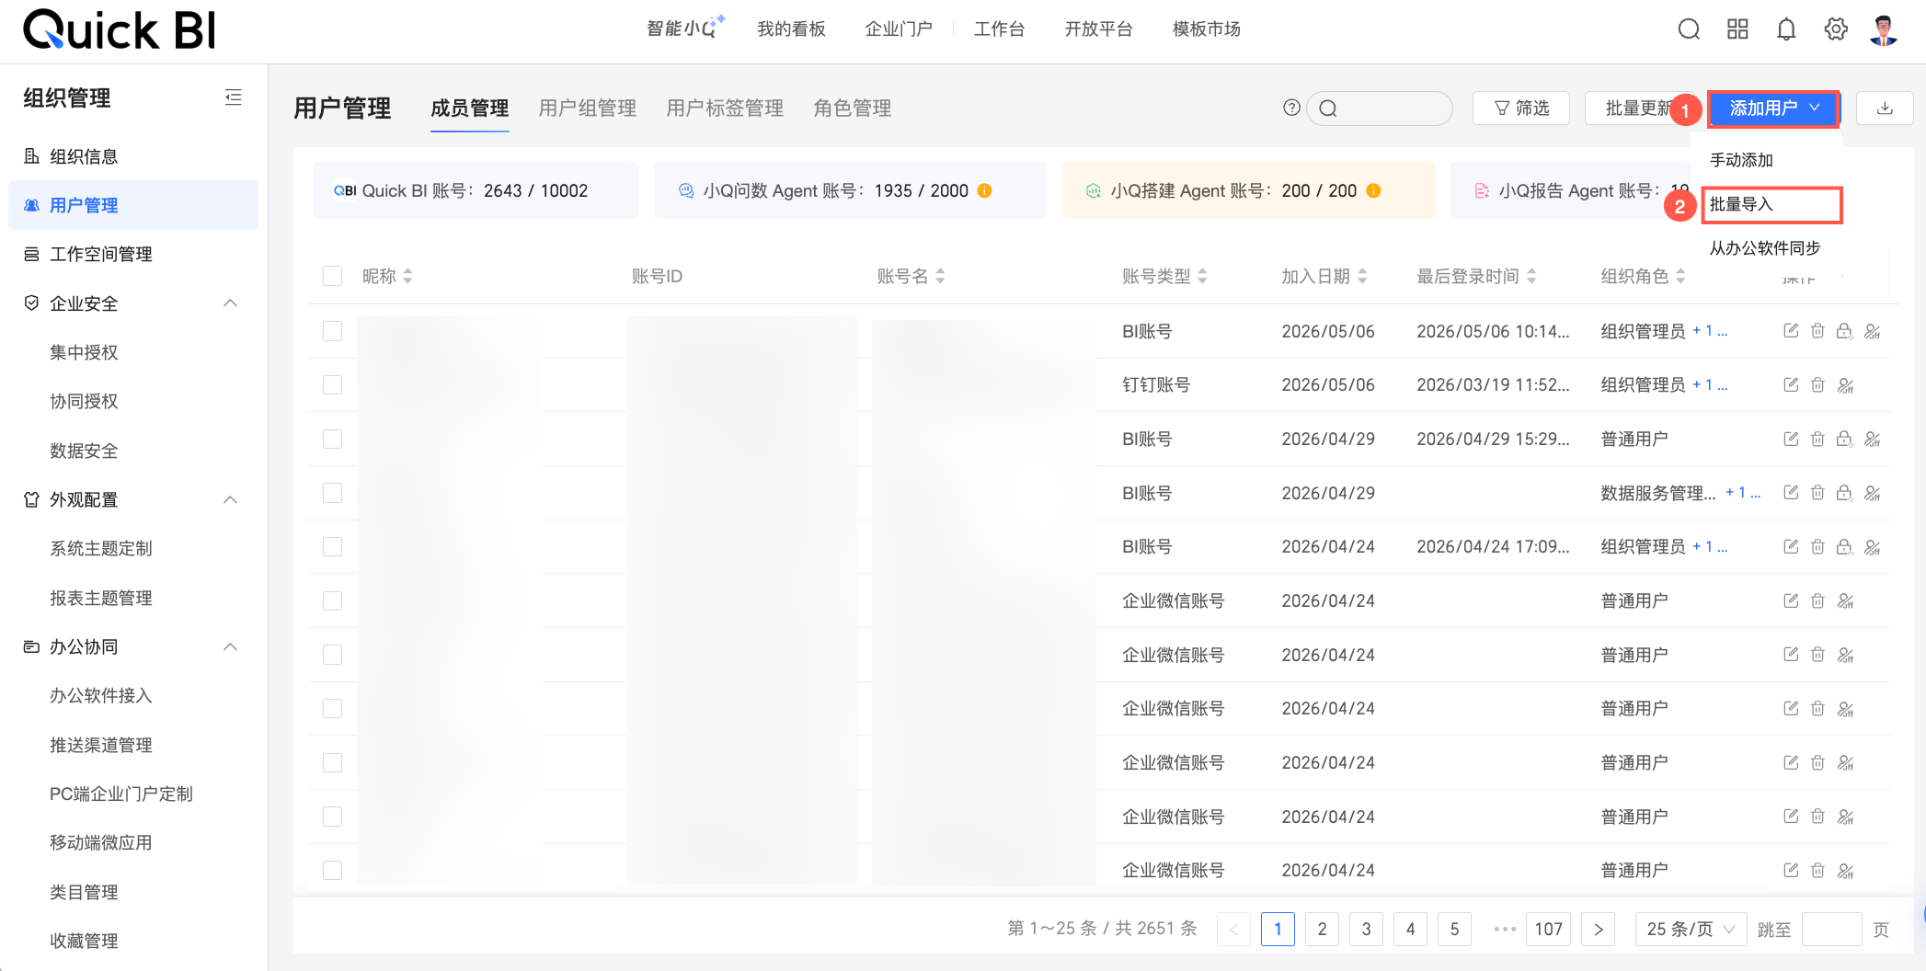
Task: Sort the table by 账号类型 column
Action: 1202,276
